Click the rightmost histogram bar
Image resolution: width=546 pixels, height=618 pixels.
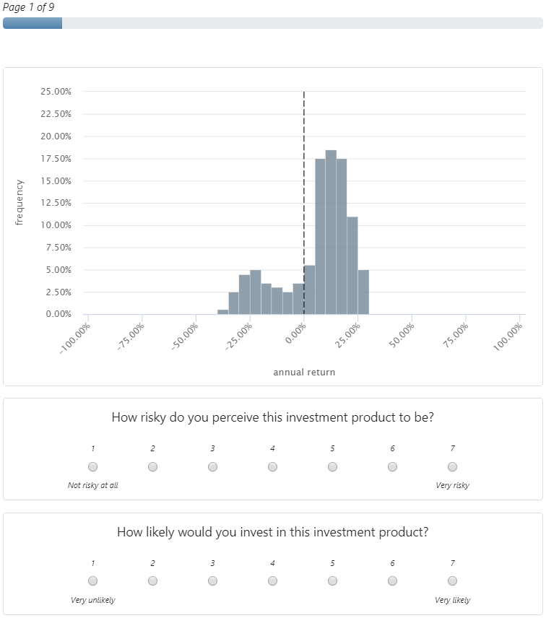363,292
